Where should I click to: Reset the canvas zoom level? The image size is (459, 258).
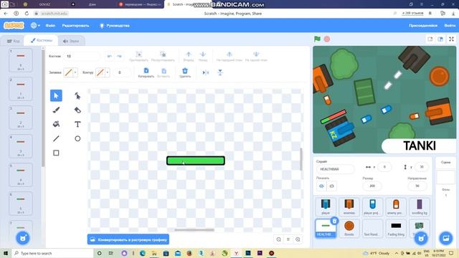pos(288,239)
